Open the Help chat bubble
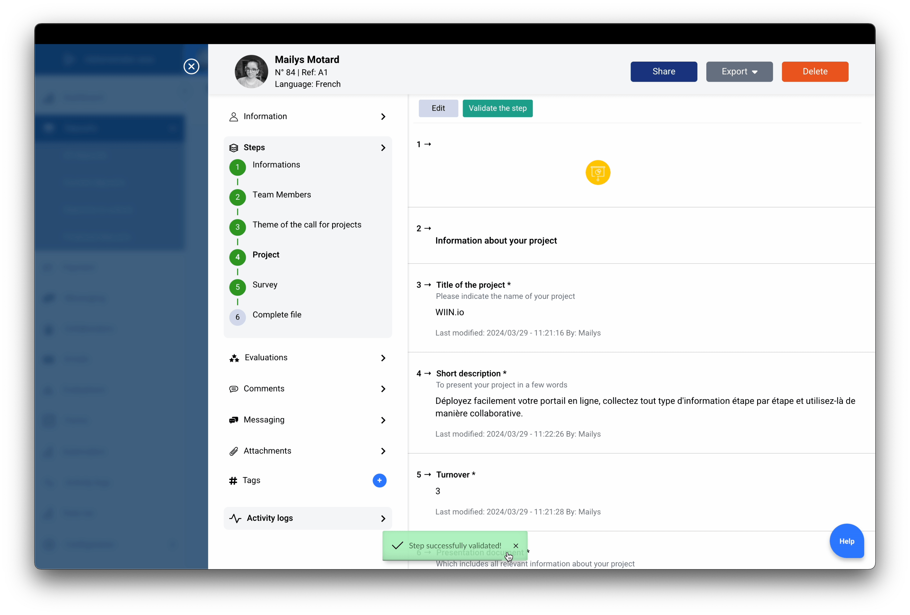This screenshot has height=615, width=910. [x=846, y=541]
